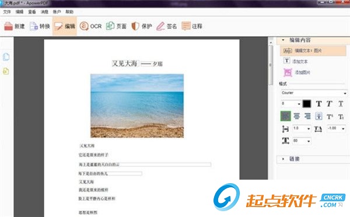Expand the 链接 panel section
Viewport: 350px width, 217px height.
(x=283, y=159)
